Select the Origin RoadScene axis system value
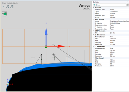 click(x=119, y=21)
